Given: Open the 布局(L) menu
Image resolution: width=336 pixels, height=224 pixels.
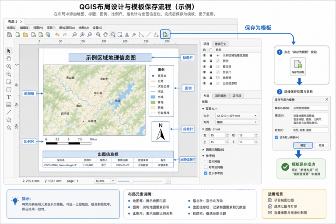Looking at the screenshot, I should pyautogui.click(x=11, y=28).
